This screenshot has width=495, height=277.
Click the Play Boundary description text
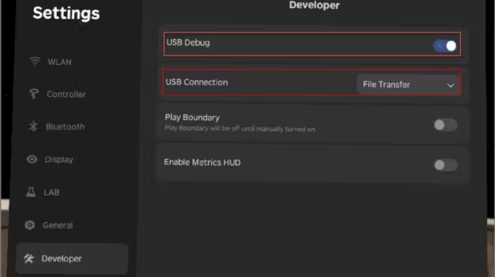240,129
